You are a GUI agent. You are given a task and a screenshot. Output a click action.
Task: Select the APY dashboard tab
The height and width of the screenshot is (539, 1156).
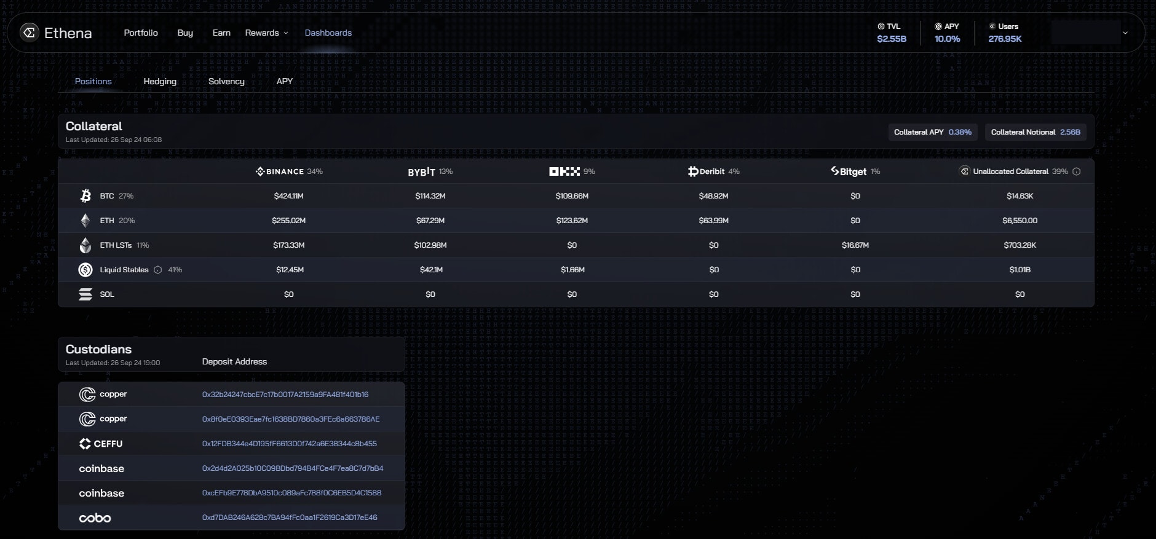point(284,81)
